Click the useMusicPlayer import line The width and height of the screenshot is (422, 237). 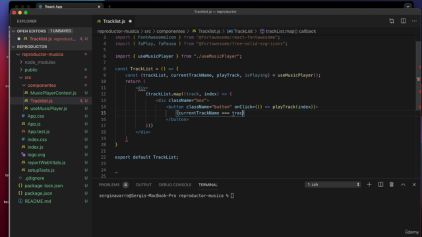pos(179,56)
